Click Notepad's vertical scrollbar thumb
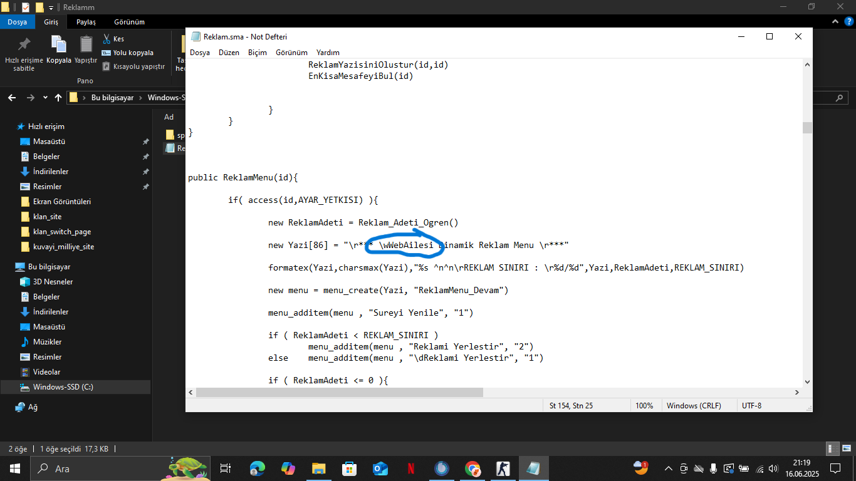This screenshot has height=481, width=856. tap(807, 128)
